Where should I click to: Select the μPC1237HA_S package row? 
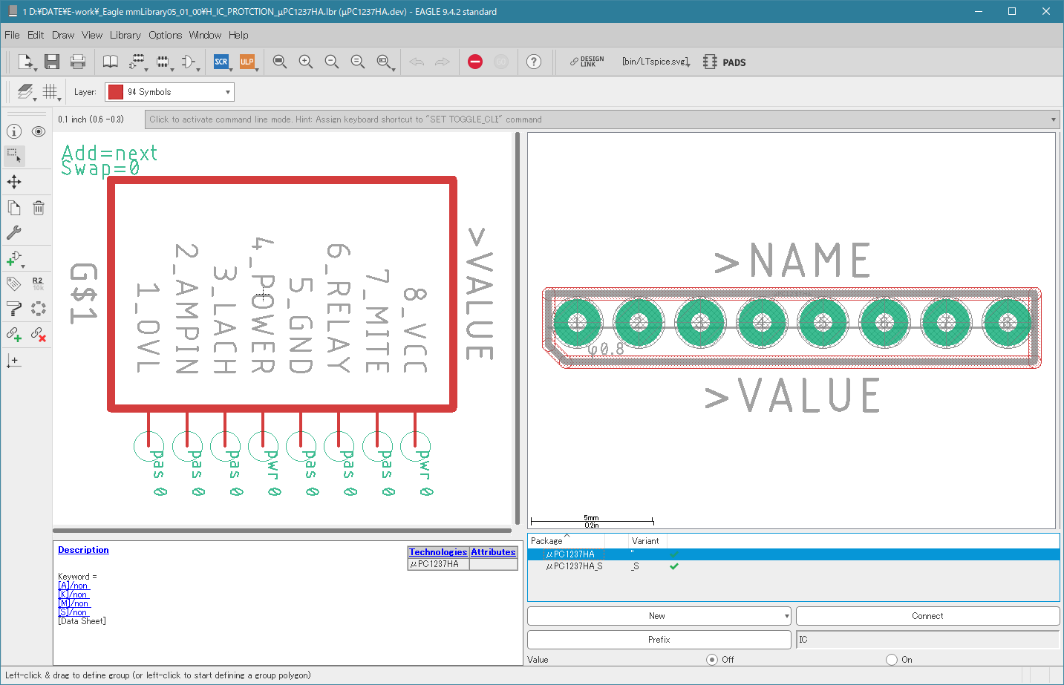pyautogui.click(x=793, y=566)
